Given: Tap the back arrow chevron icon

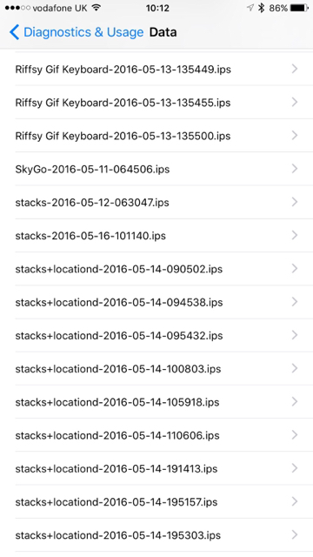Looking at the screenshot, I should [x=14, y=32].
